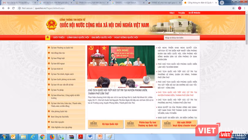Open Hội nghị ĐBQH hoạt động chuyên trách banner

click(179, 124)
